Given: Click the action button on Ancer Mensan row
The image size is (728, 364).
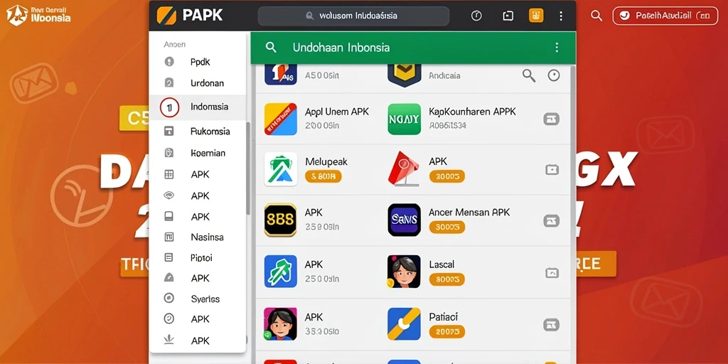Looking at the screenshot, I should pyautogui.click(x=551, y=220).
